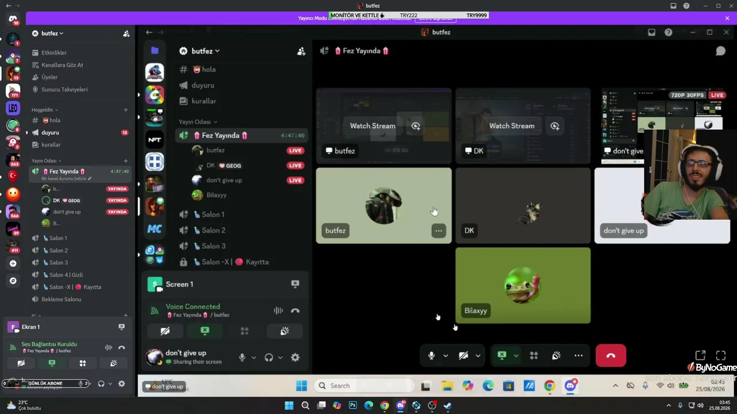
Task: Open the invite people icon beside Turkish butfez header
Action: pos(126,33)
